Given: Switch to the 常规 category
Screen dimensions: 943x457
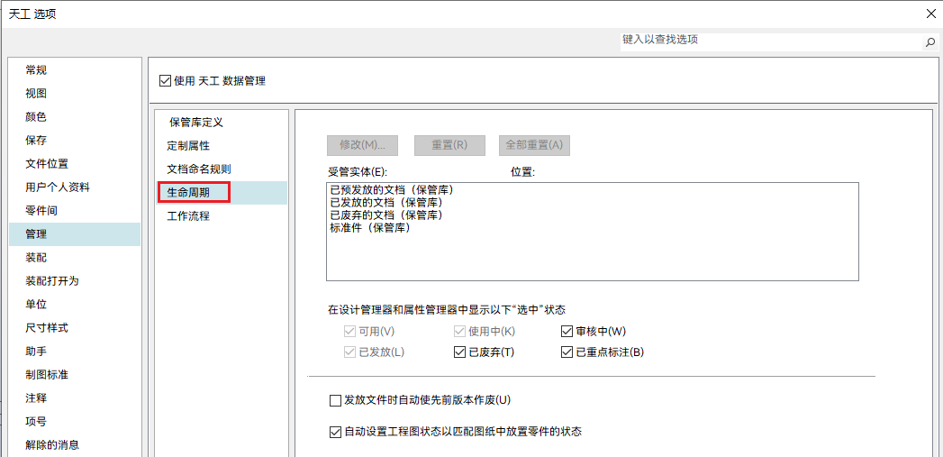Looking at the screenshot, I should 36,70.
